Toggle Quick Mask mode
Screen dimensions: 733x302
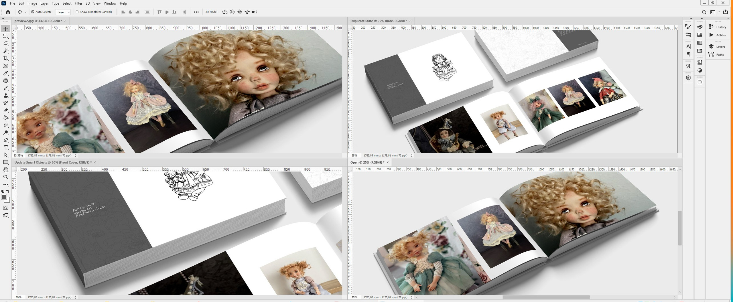point(6,208)
